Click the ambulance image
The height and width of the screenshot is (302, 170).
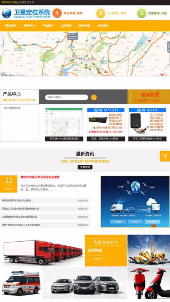click(x=21, y=283)
